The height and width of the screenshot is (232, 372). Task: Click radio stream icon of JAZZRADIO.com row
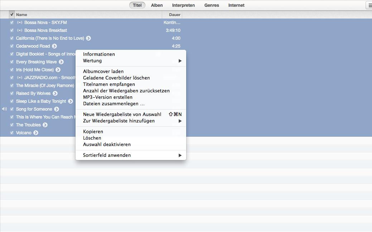pos(19,78)
